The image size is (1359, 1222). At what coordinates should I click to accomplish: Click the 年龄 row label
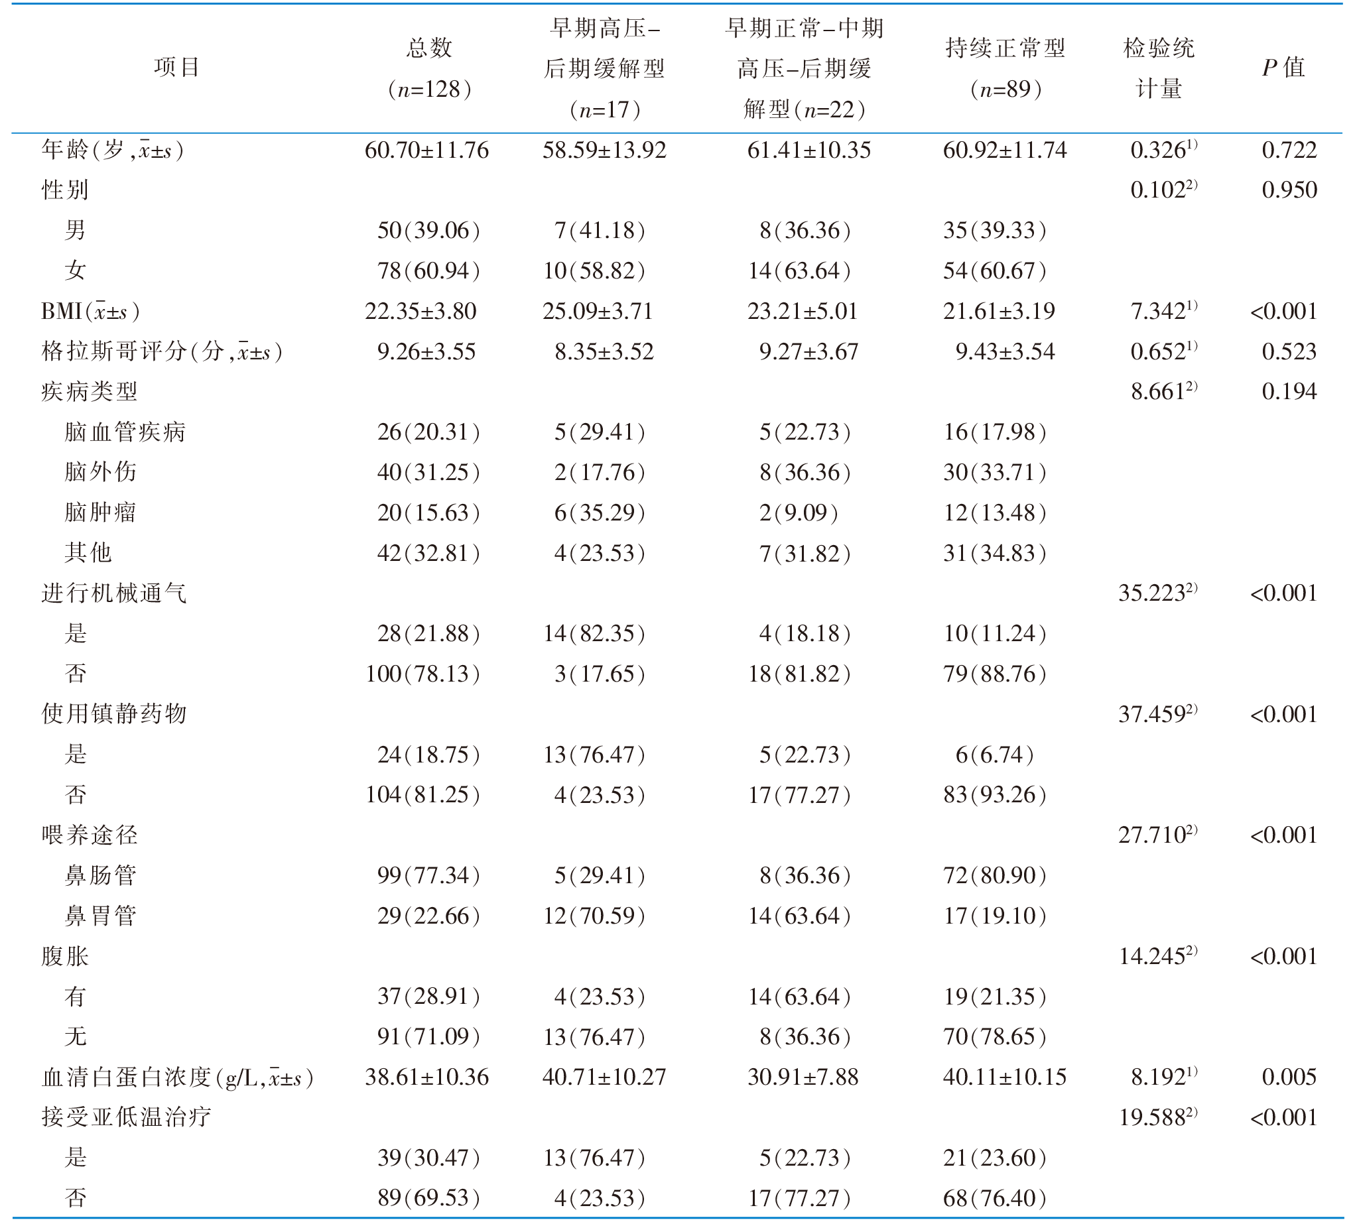(111, 150)
